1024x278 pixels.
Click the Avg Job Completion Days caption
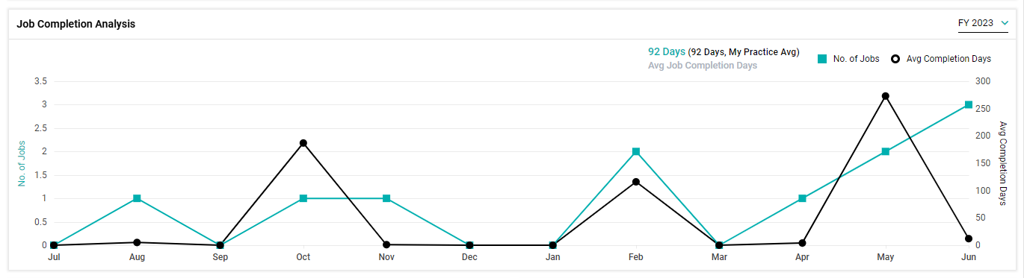(x=703, y=66)
